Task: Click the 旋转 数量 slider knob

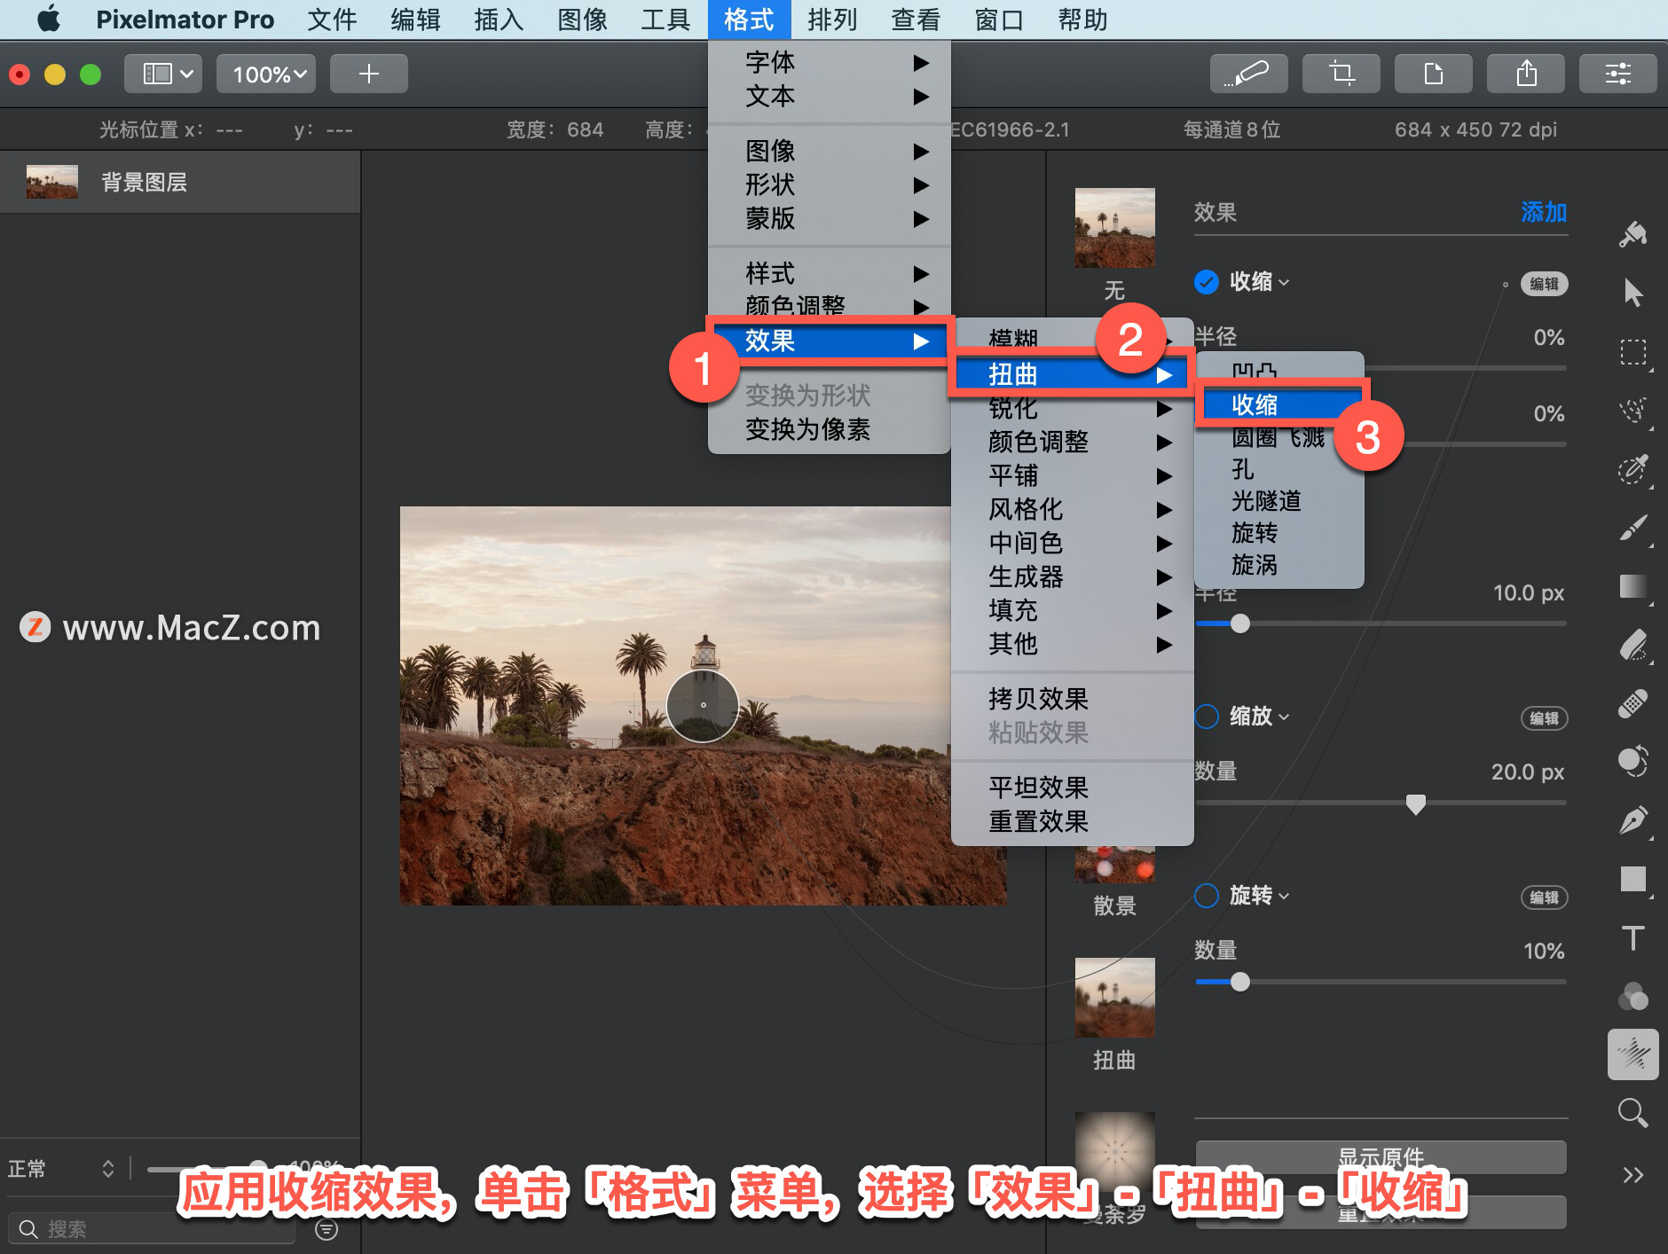Action: point(1240,982)
